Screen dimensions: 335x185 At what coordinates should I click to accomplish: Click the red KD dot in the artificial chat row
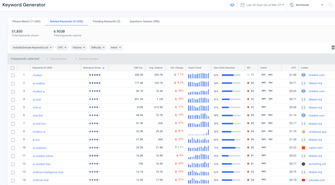click(248, 180)
